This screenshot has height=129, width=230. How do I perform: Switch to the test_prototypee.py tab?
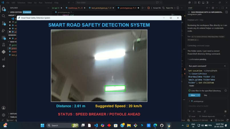[101, 8]
